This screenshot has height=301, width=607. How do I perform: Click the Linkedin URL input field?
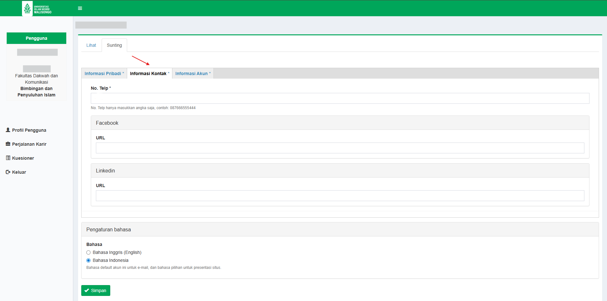[x=340, y=196]
